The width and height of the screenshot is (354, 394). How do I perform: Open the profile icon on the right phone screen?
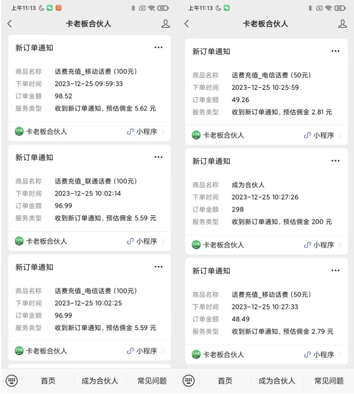point(342,24)
